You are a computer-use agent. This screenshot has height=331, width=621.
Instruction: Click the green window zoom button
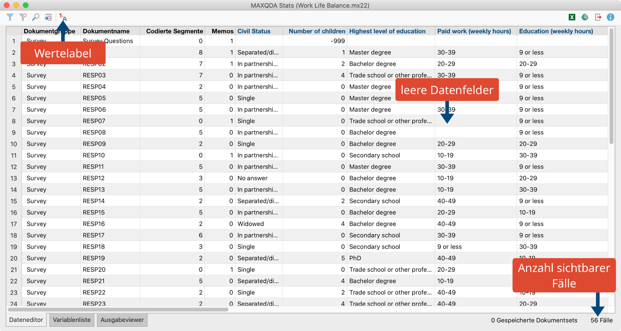point(26,5)
